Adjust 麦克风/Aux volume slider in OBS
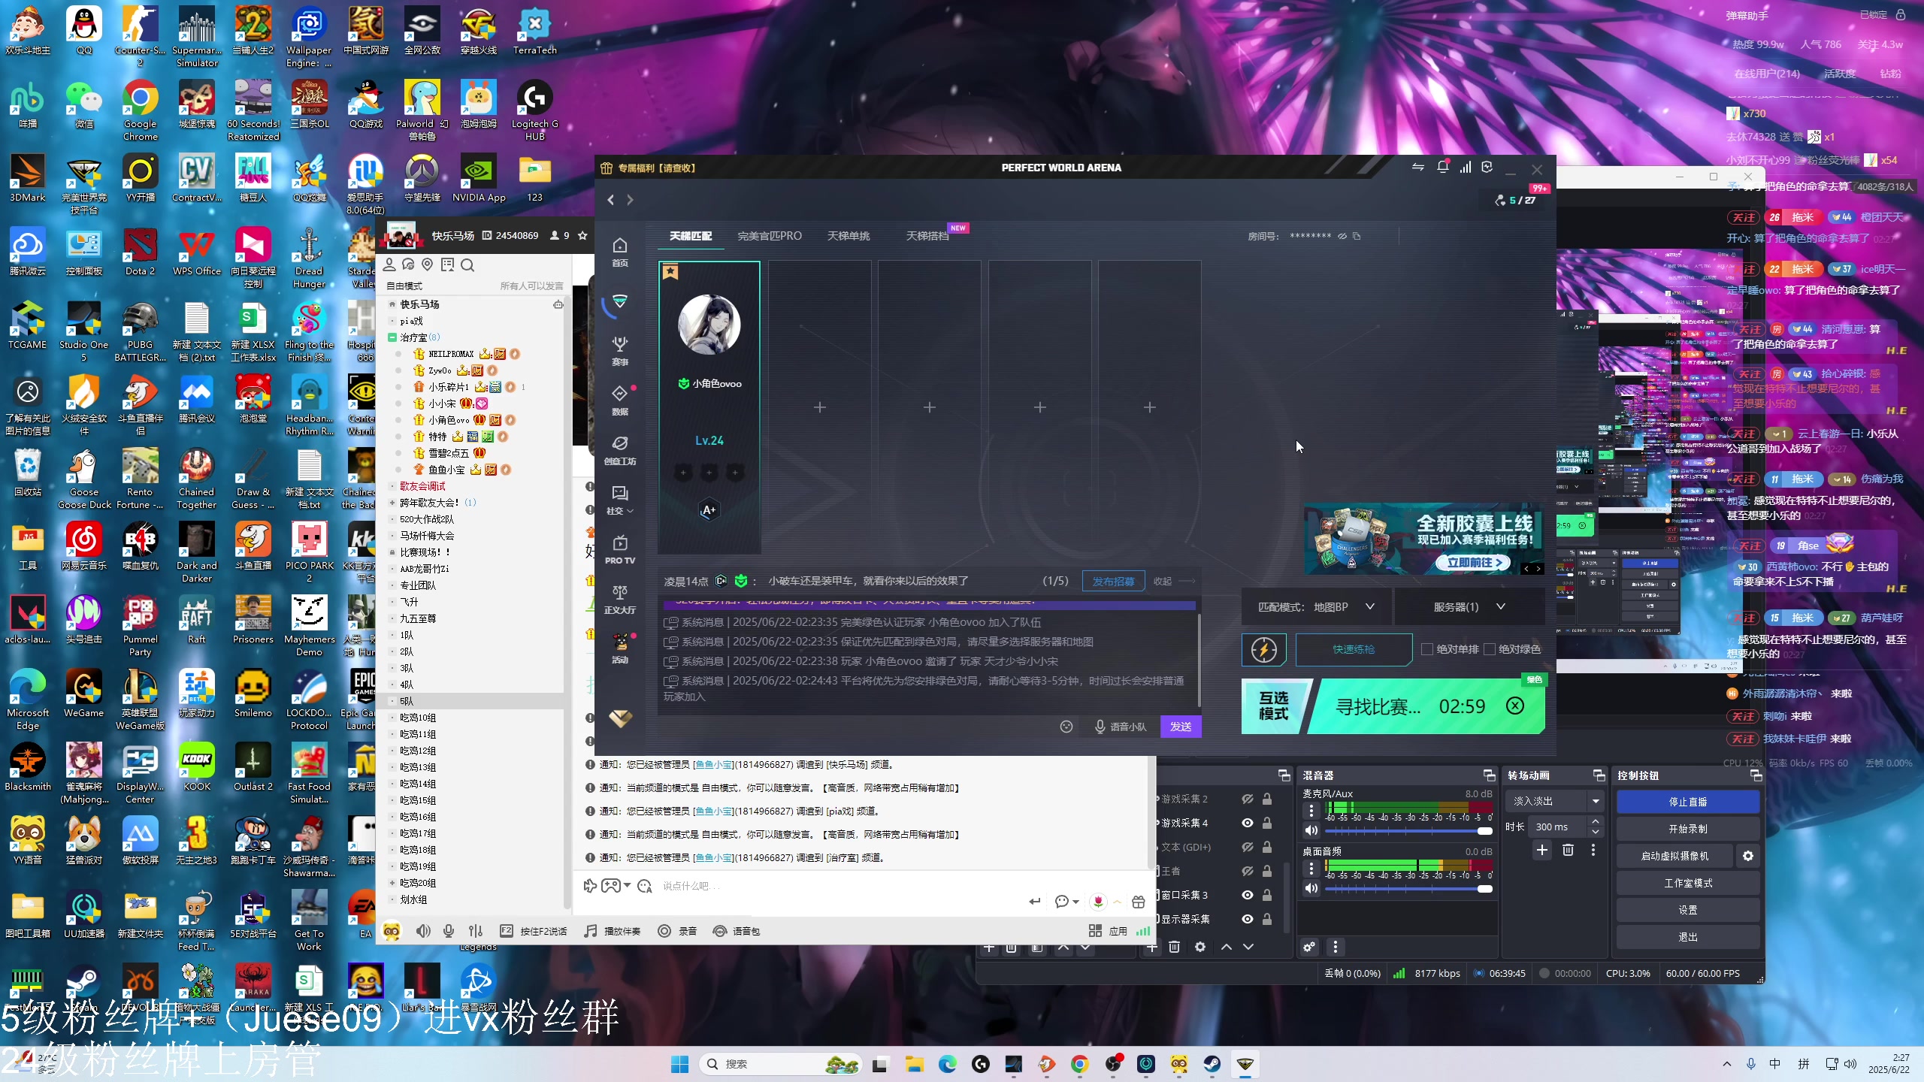1924x1082 pixels. [1409, 831]
